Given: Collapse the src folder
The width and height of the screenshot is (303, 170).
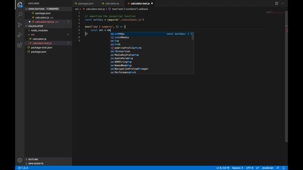Looking at the screenshot, I should coord(33,34).
